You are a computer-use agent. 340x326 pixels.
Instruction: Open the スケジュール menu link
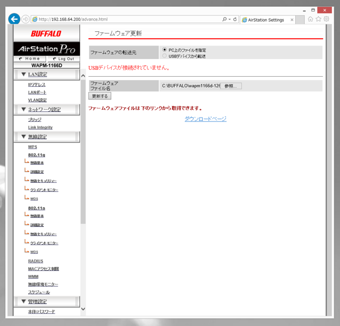coord(39,292)
